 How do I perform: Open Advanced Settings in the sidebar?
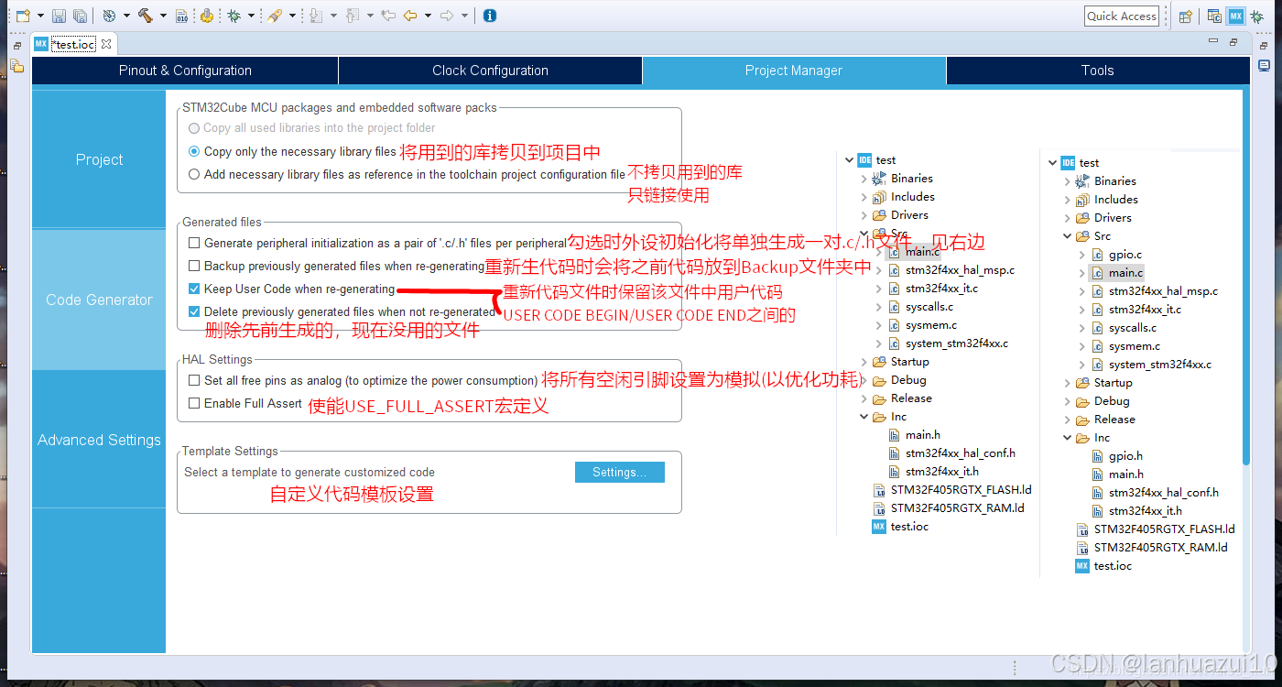pos(99,440)
